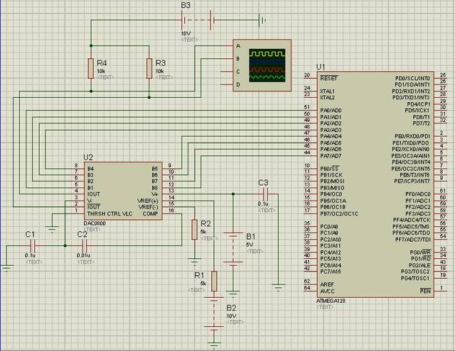
Task: Click the DAC0800 chip body U2
Action: [121, 191]
